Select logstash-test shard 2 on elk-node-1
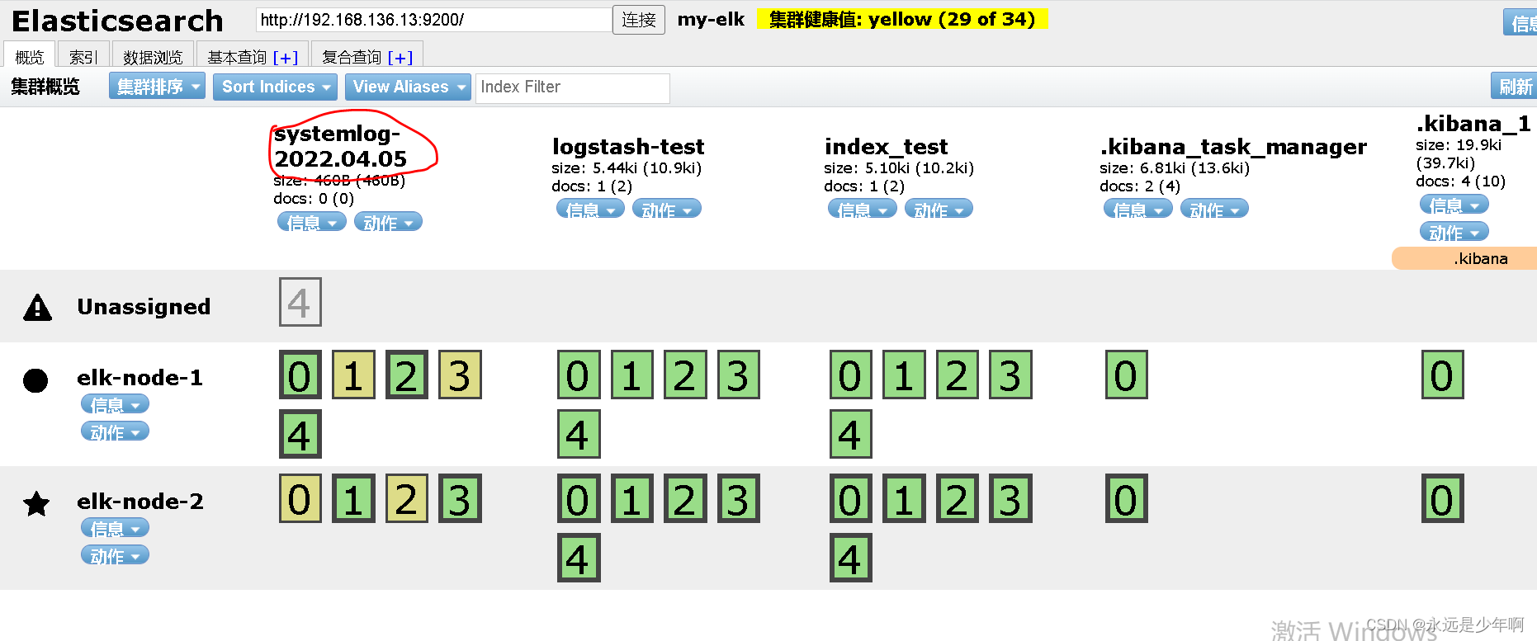The width and height of the screenshot is (1537, 641). click(x=685, y=375)
